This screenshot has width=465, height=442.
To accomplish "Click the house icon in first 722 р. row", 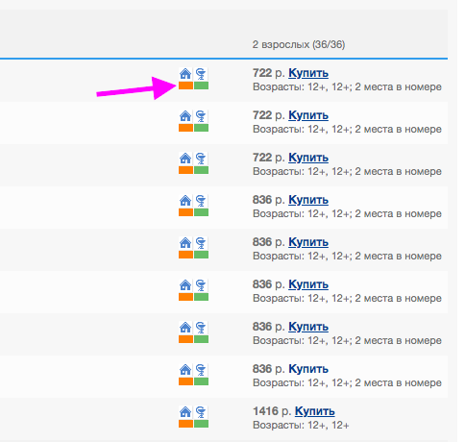I will 185,74.
